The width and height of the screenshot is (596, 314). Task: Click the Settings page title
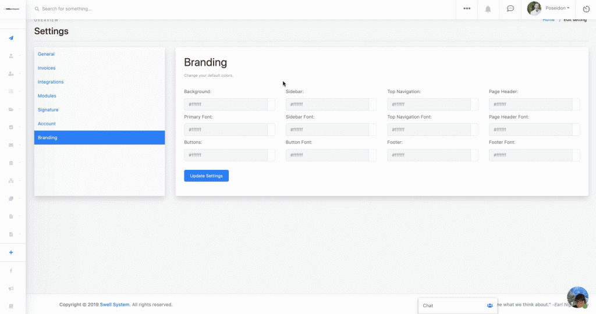(x=51, y=31)
